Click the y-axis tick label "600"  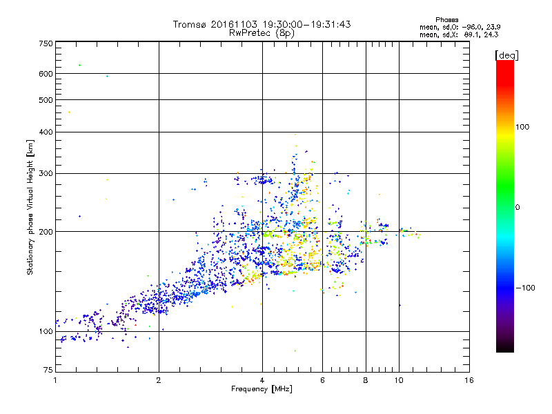46,74
